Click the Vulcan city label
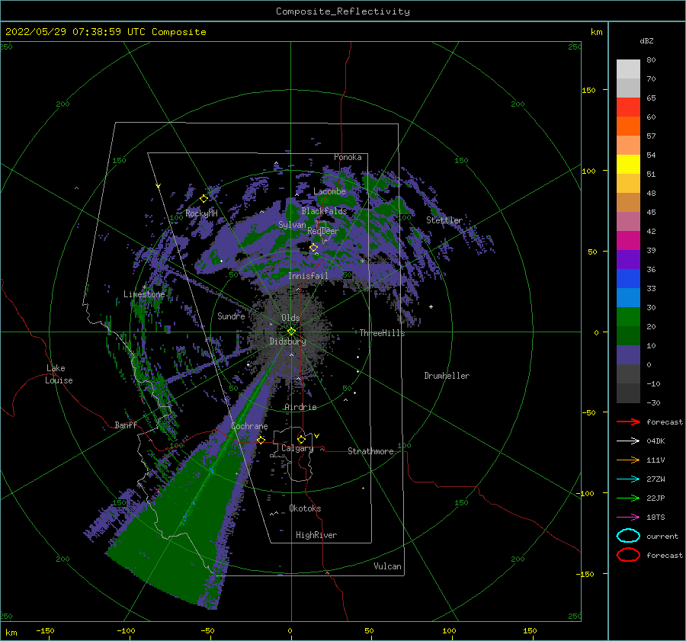Viewport: 686px width, 641px height. coord(387,566)
